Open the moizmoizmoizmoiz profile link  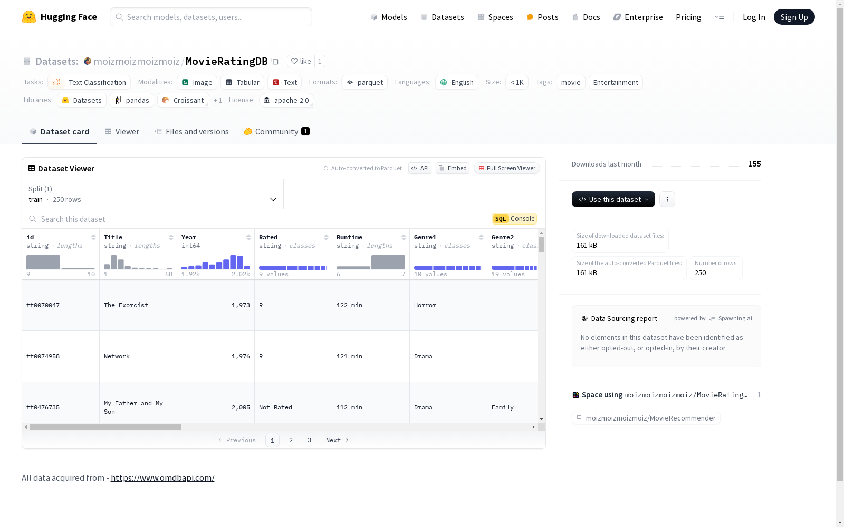click(137, 61)
